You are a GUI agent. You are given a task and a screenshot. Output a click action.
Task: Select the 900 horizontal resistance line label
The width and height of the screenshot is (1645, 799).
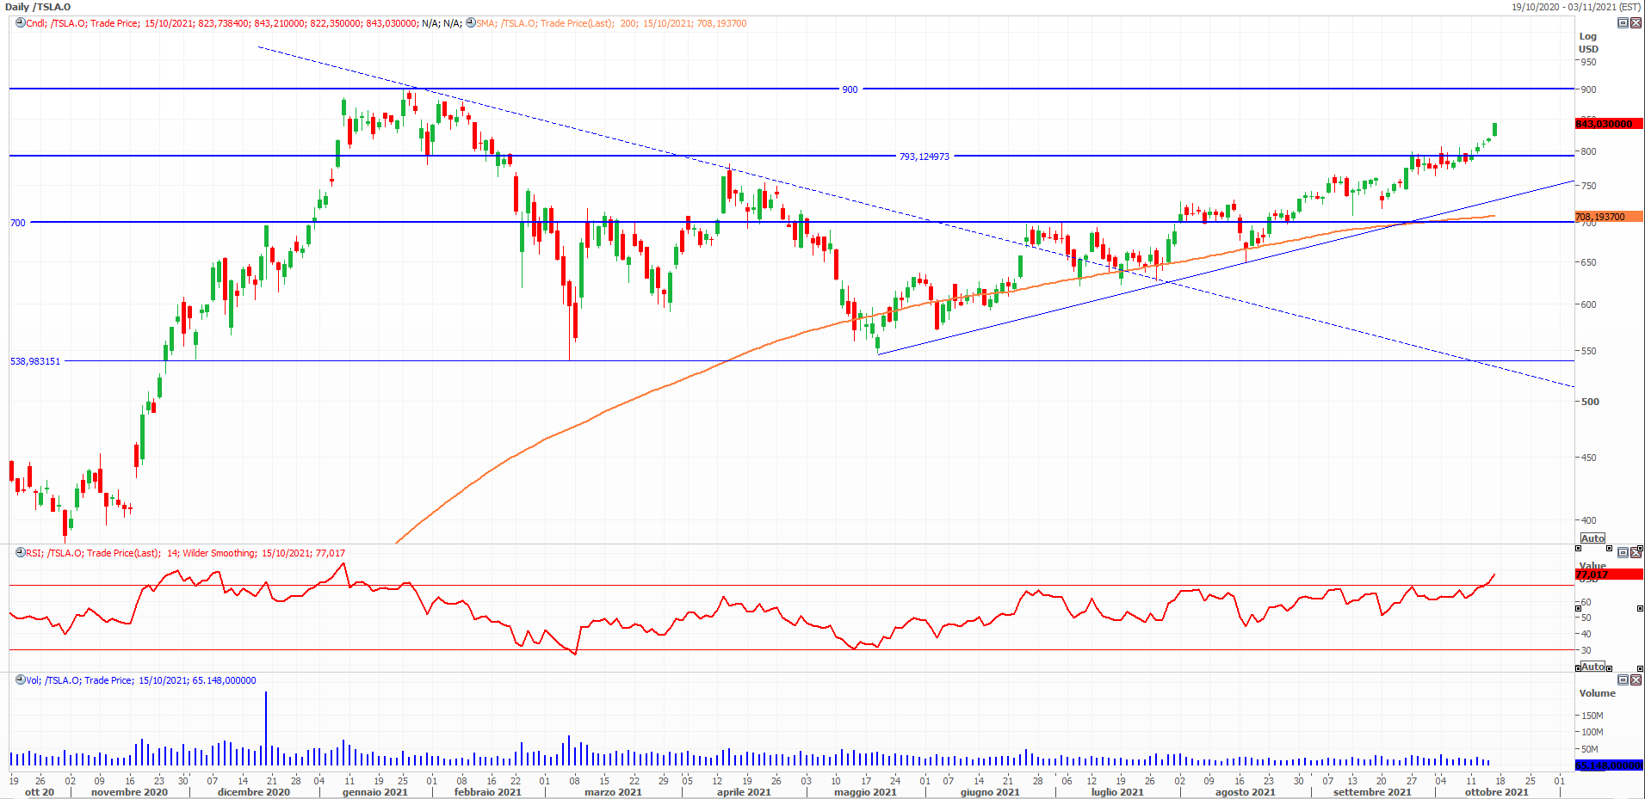click(850, 89)
